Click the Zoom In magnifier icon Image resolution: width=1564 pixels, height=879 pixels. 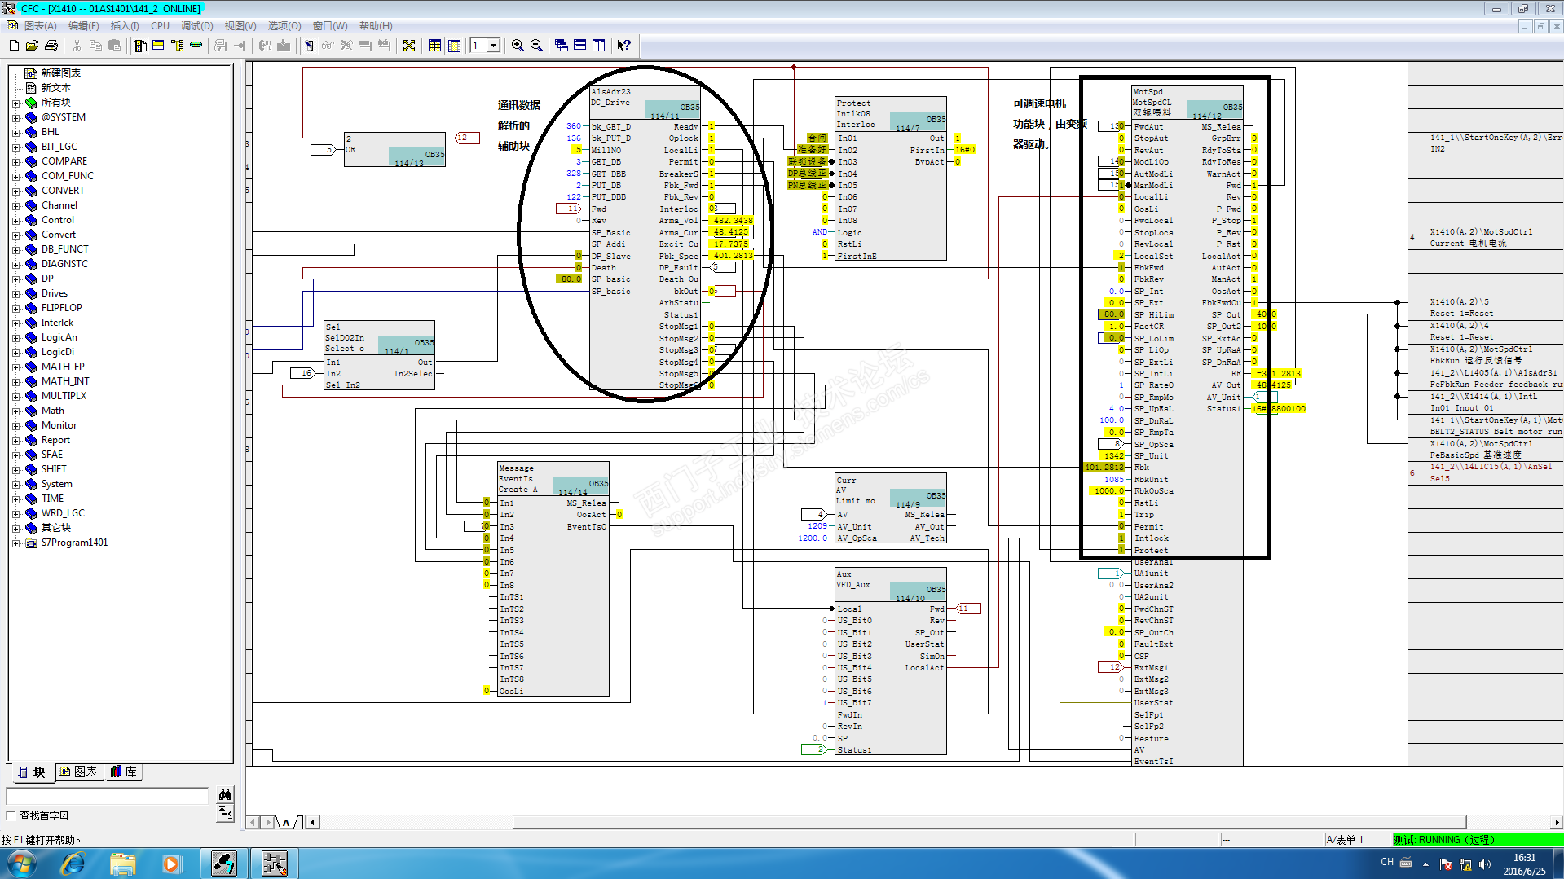point(518,46)
